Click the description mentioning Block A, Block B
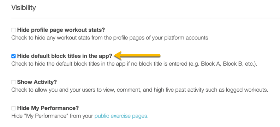This screenshot has width=280, height=127. (134, 64)
